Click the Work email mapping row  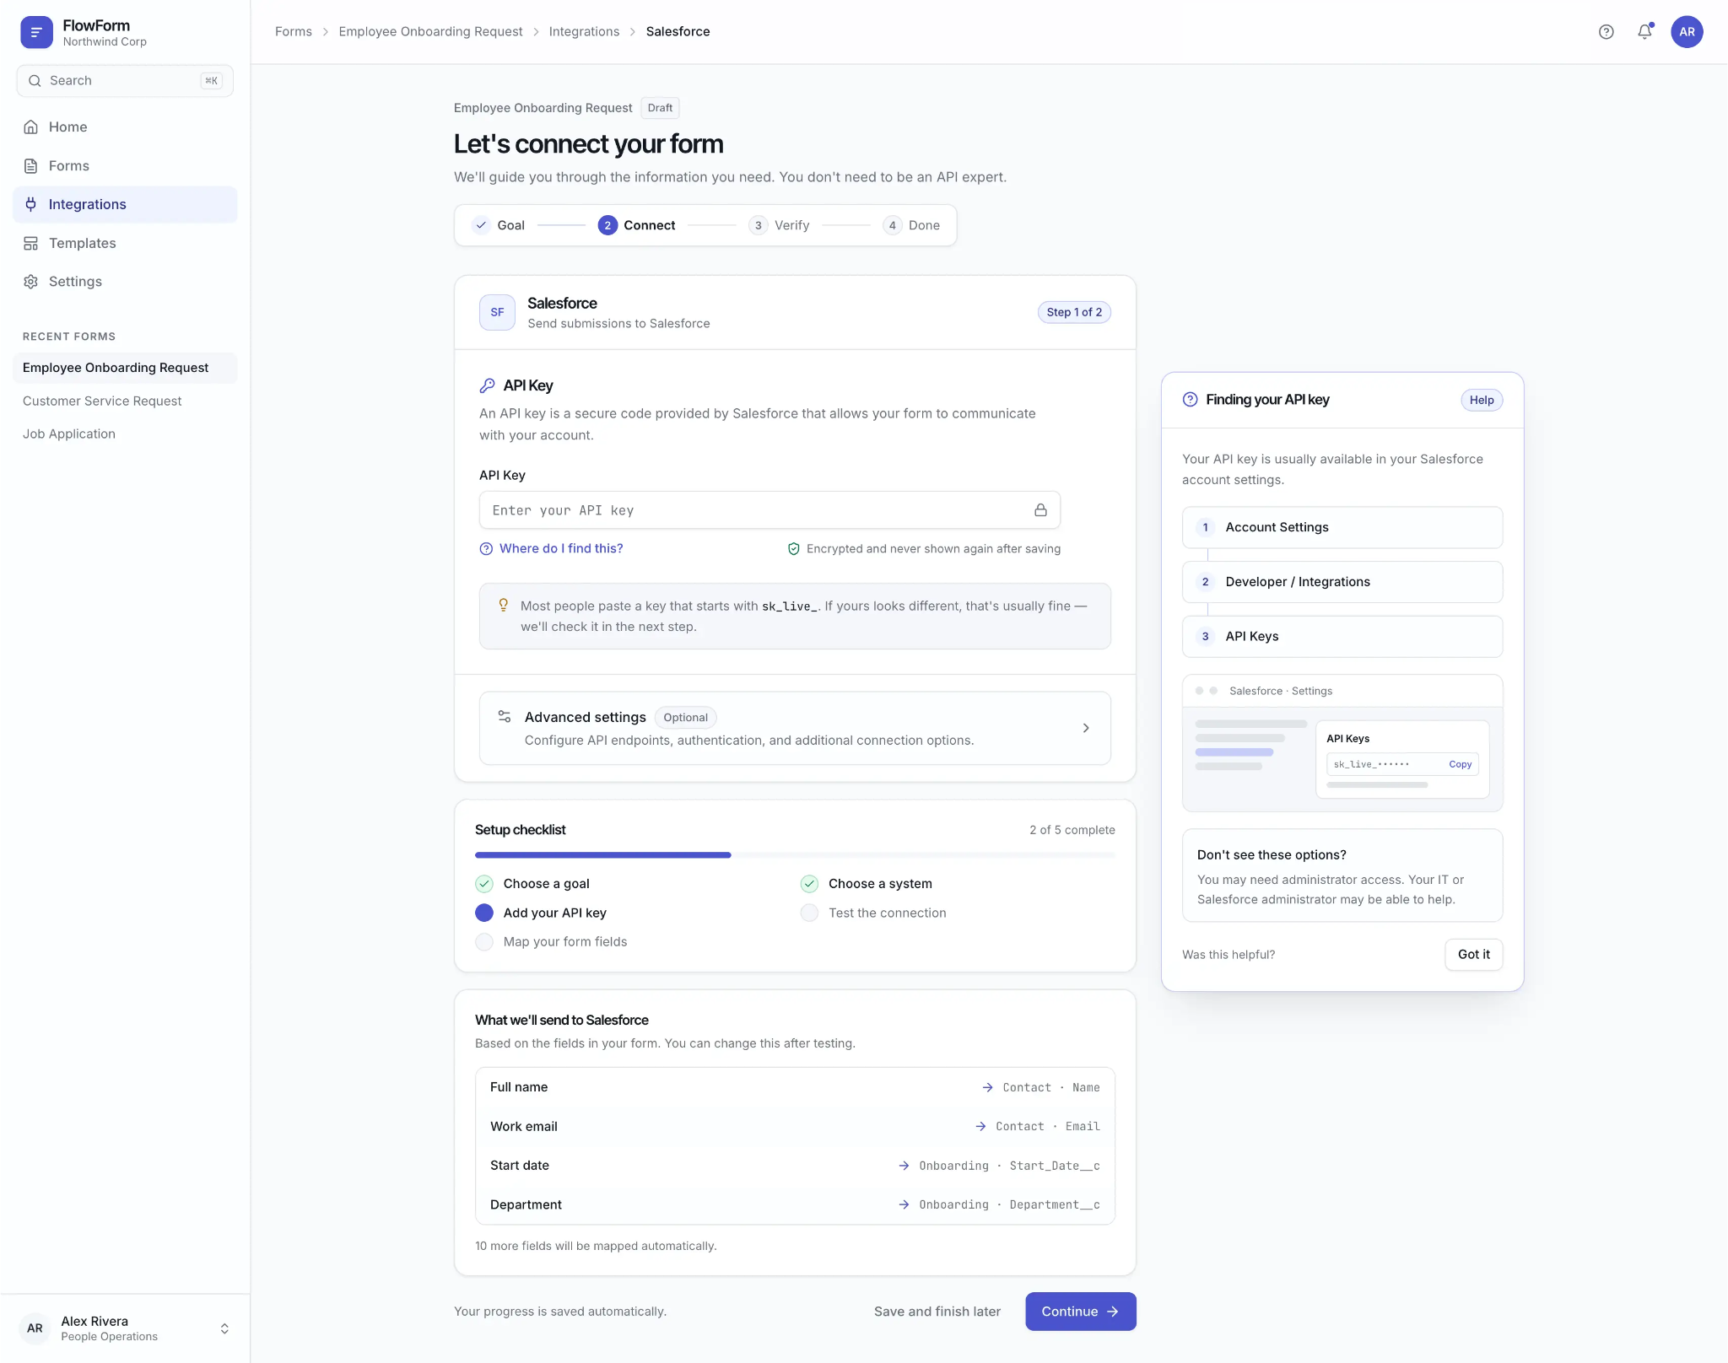(794, 1127)
